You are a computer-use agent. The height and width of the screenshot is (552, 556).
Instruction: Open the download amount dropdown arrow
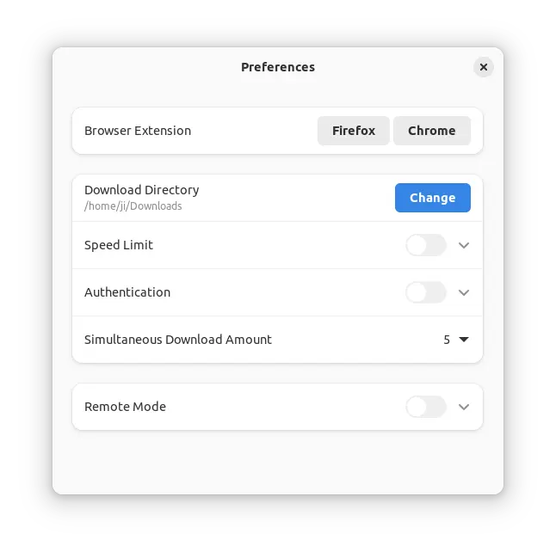pyautogui.click(x=464, y=340)
